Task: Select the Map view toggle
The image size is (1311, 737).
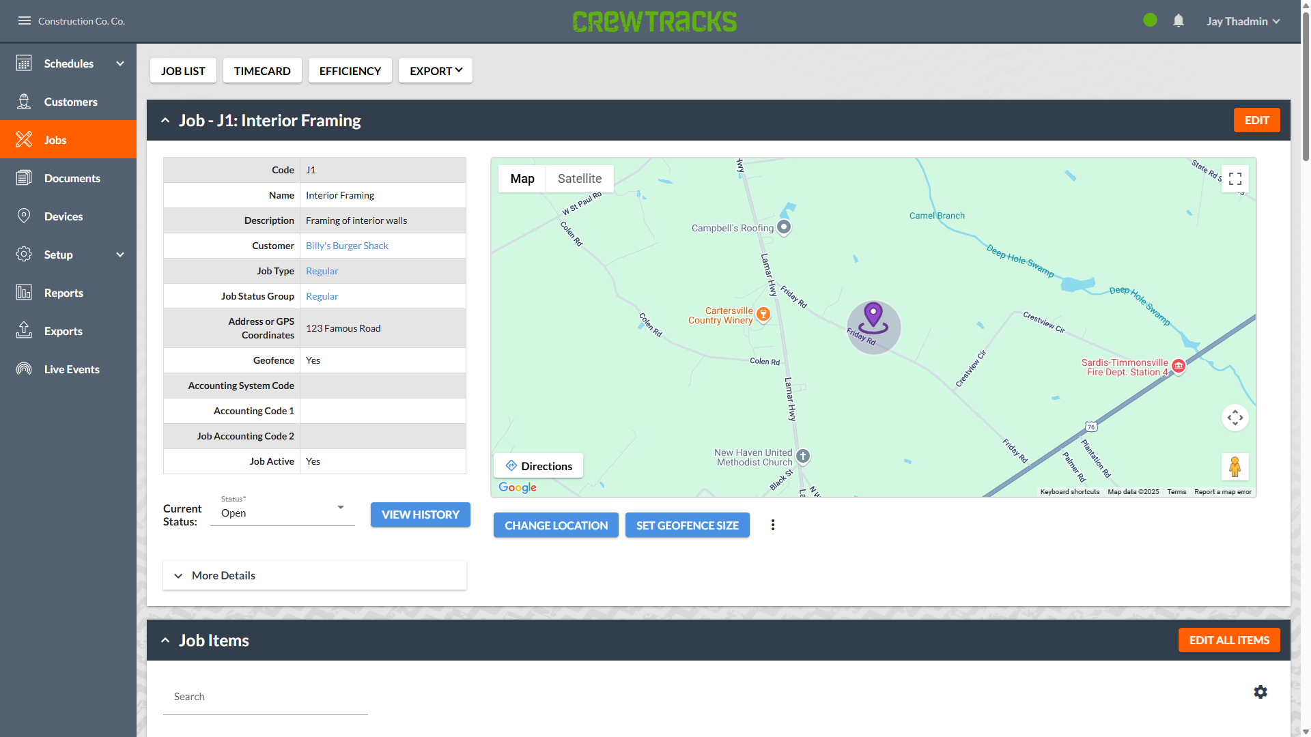Action: (522, 179)
